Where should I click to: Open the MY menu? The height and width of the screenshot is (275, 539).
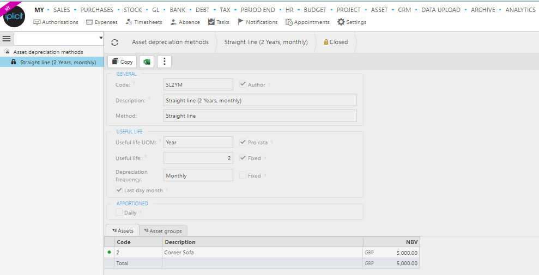pos(39,10)
